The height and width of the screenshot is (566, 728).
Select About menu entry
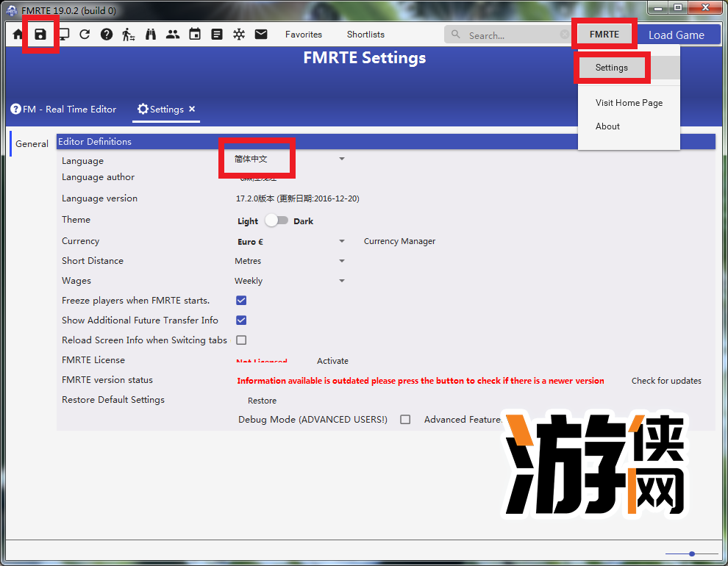tap(629, 126)
